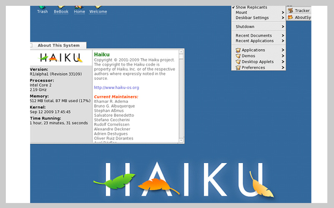Click the Desktop Applets folder icon

click(238, 62)
